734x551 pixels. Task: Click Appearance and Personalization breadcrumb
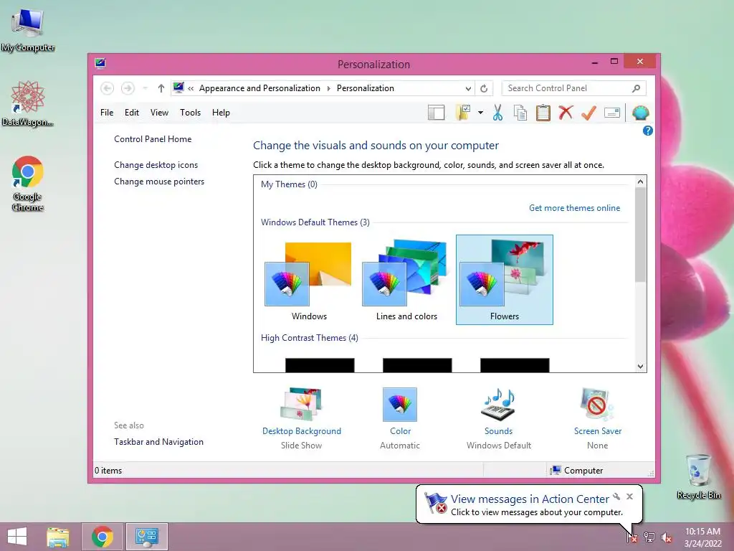pos(259,88)
